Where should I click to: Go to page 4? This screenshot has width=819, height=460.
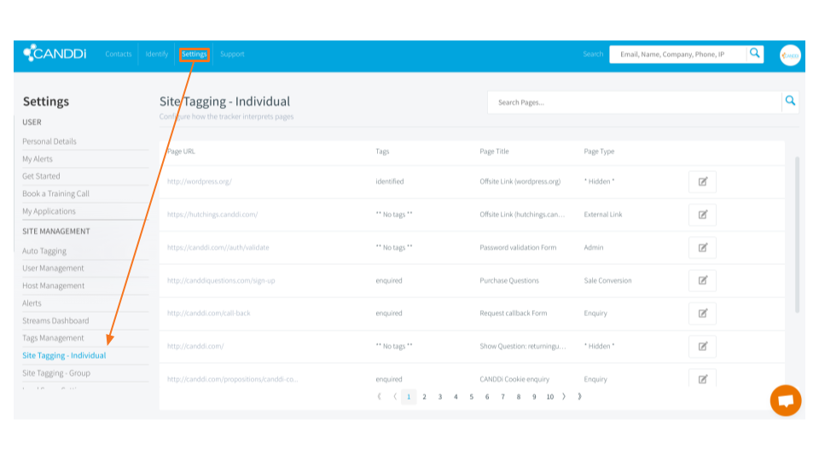456,396
